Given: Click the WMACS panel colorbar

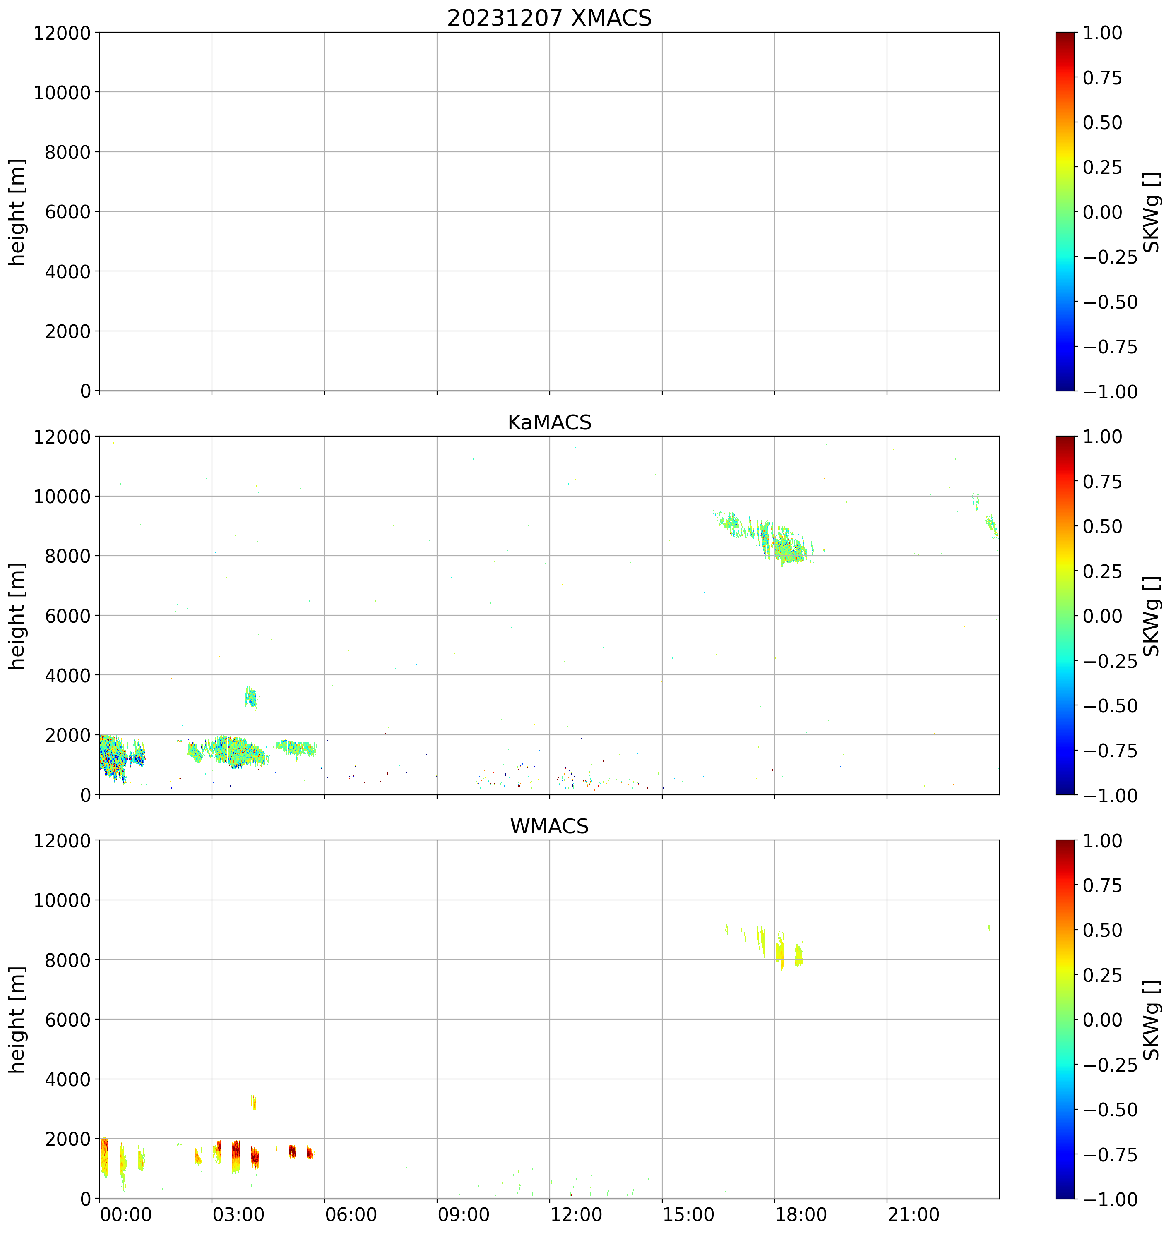Looking at the screenshot, I should [x=1065, y=1019].
